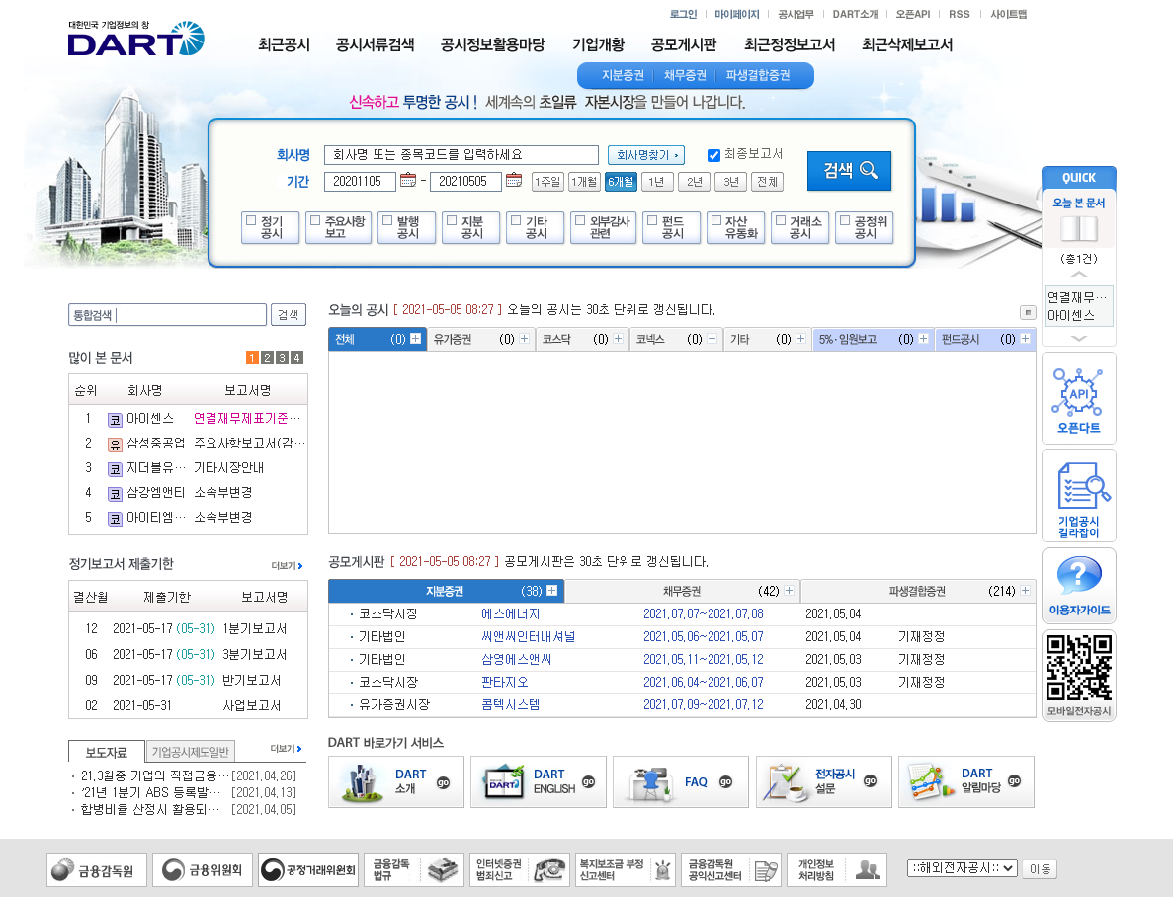The width and height of the screenshot is (1173, 897).
Task: Click the DART logo
Action: coord(135,39)
